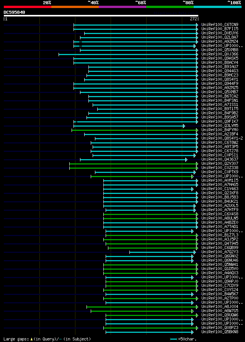Screen dimensions: 245x342
Task: Click the green ~80% identity legend segment
Action: click(x=170, y=7)
